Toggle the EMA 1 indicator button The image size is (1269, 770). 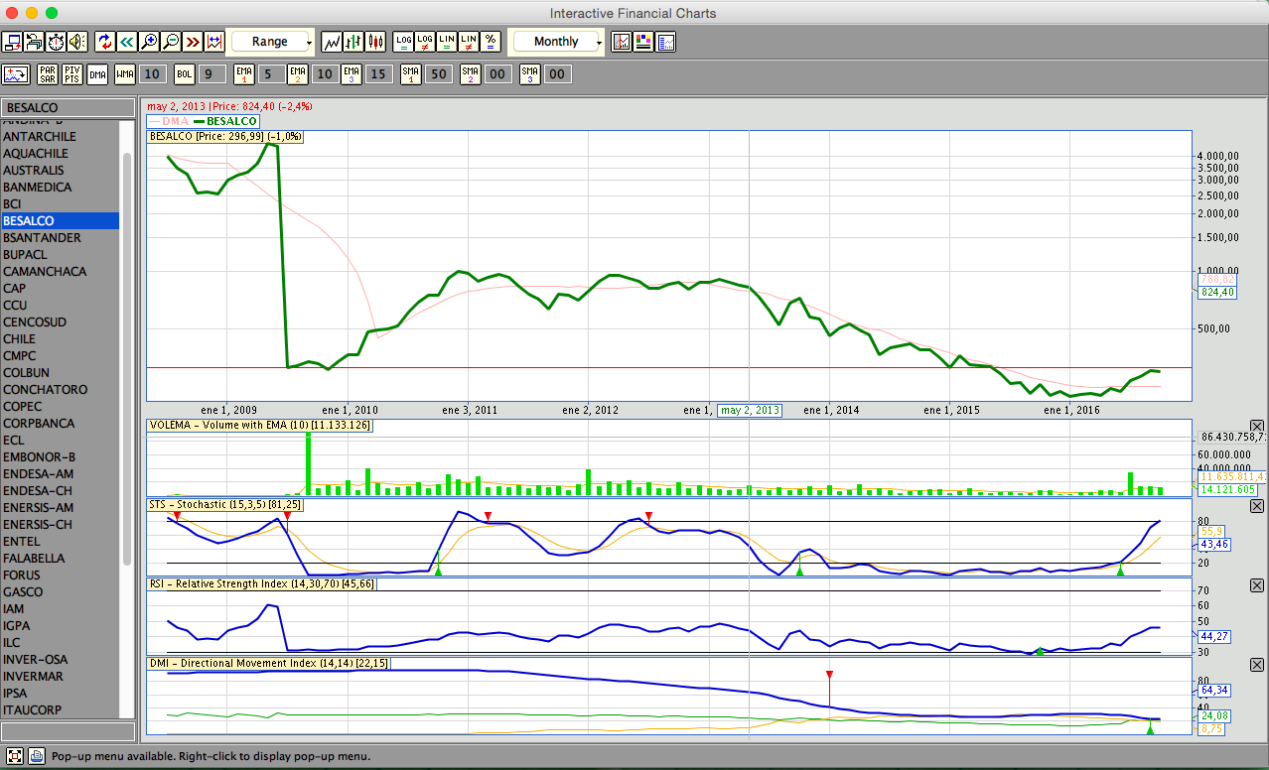244,74
